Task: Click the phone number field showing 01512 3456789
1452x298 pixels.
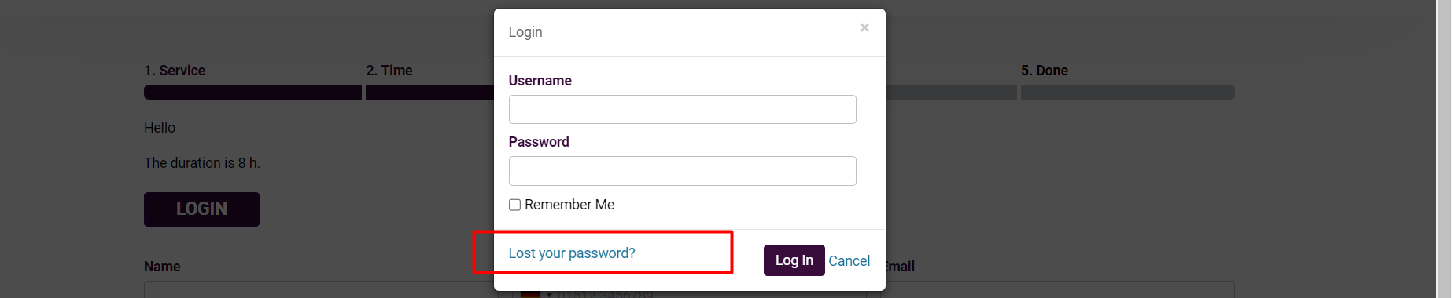Action: pyautogui.click(x=692, y=294)
